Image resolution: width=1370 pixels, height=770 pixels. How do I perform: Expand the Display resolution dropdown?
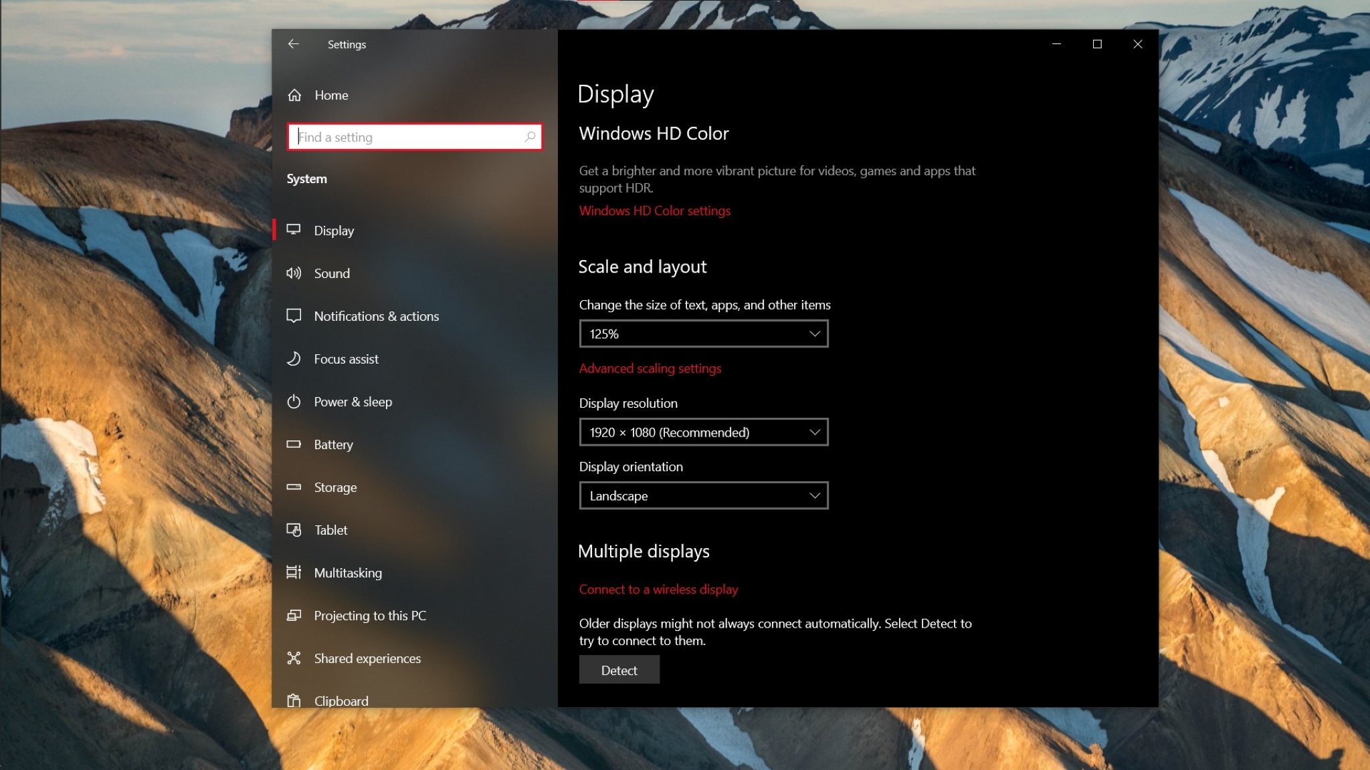click(x=703, y=432)
